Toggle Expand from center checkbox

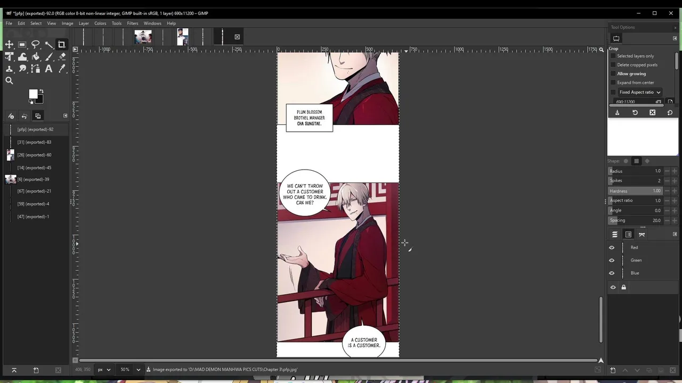[613, 82]
